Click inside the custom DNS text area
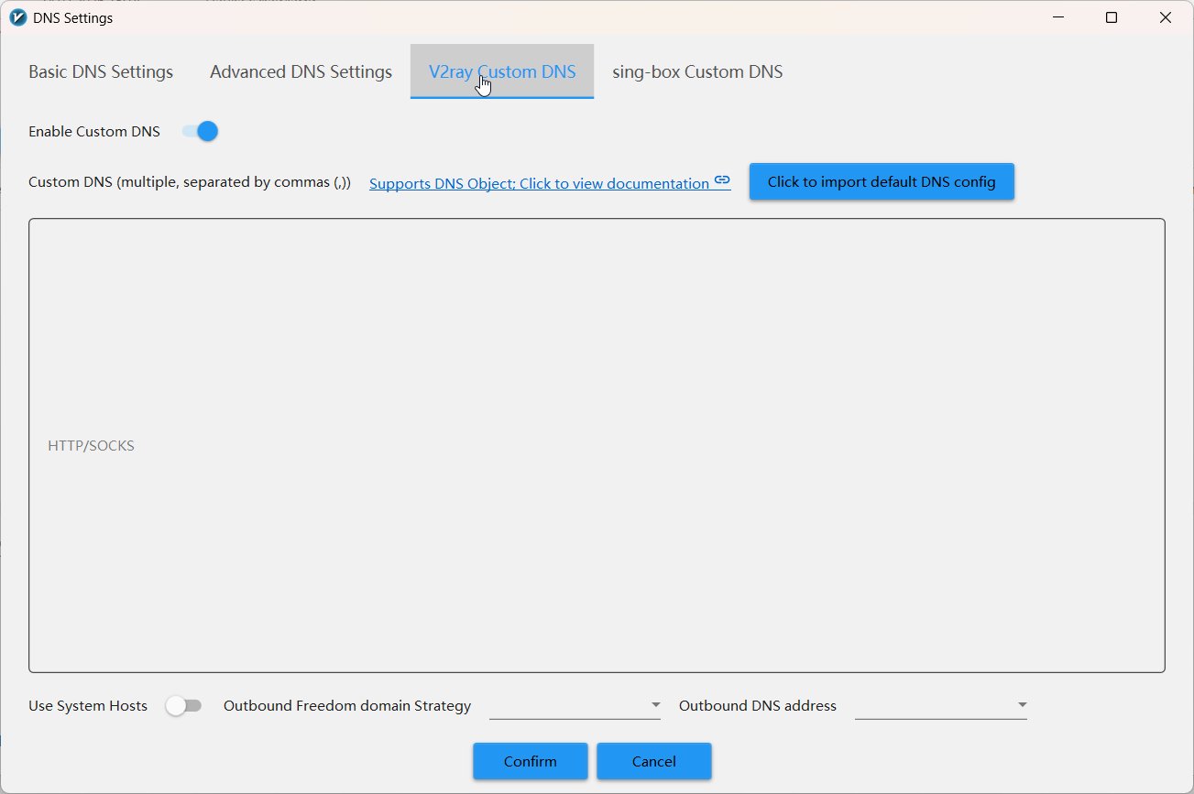This screenshot has width=1194, height=794. (597, 445)
